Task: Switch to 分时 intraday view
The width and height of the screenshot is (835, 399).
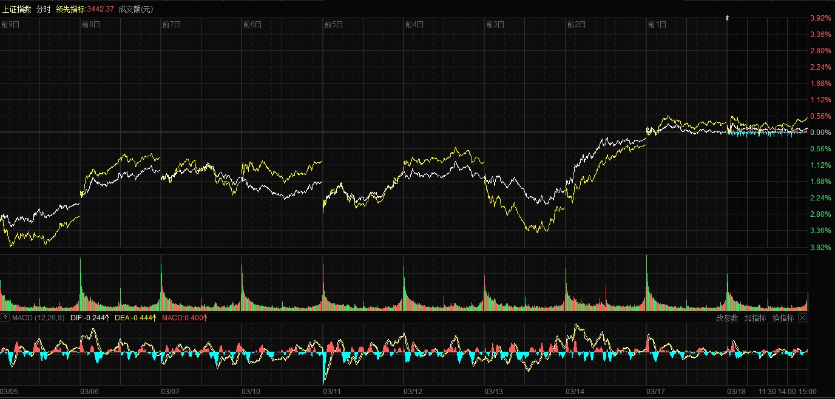Action: click(44, 9)
